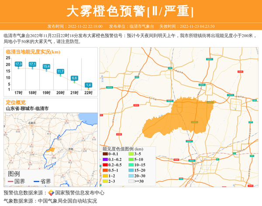Image resolution: width=262 pixels, height=206 pixels.
Task: Click the 国界 red line legend entry
Action: (17, 182)
